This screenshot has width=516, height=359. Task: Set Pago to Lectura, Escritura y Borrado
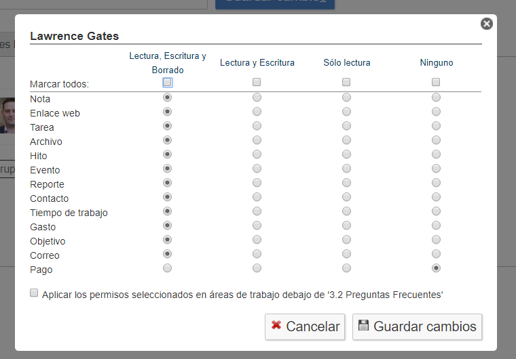[168, 268]
